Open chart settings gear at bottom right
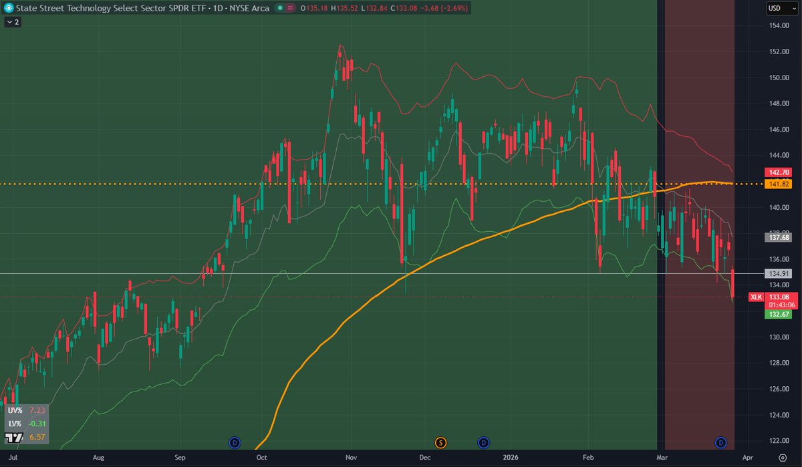 pos(783,459)
